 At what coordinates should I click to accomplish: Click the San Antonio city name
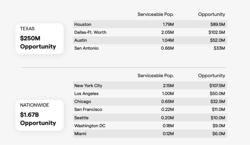[86, 48]
